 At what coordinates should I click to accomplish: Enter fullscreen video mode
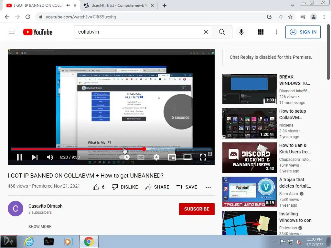[x=203, y=157]
